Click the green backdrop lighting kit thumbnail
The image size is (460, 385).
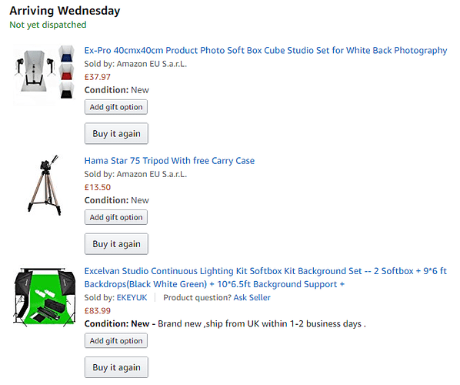pos(45,296)
